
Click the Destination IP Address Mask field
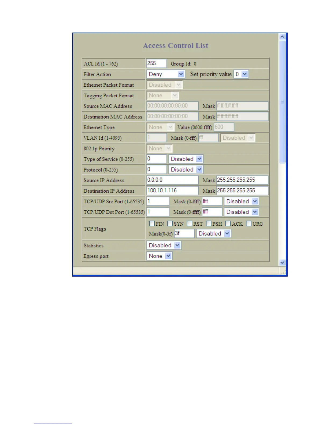pos(242,191)
